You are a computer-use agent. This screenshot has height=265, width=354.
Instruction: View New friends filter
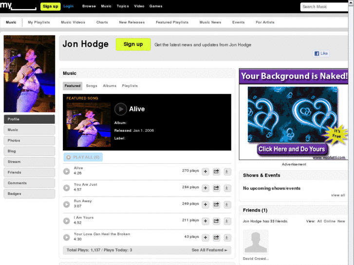point(341,221)
